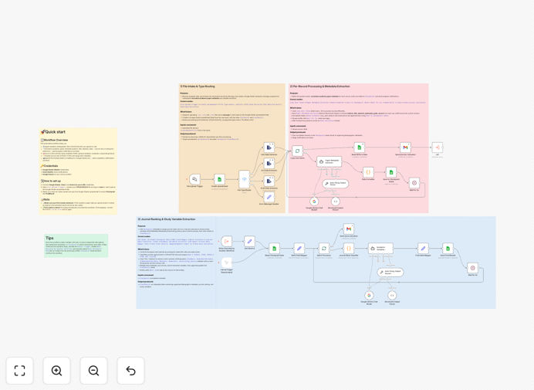Screen dimensions: 534x390
Task: Select the curly-braces code node in blue section
Action: coord(349,249)
